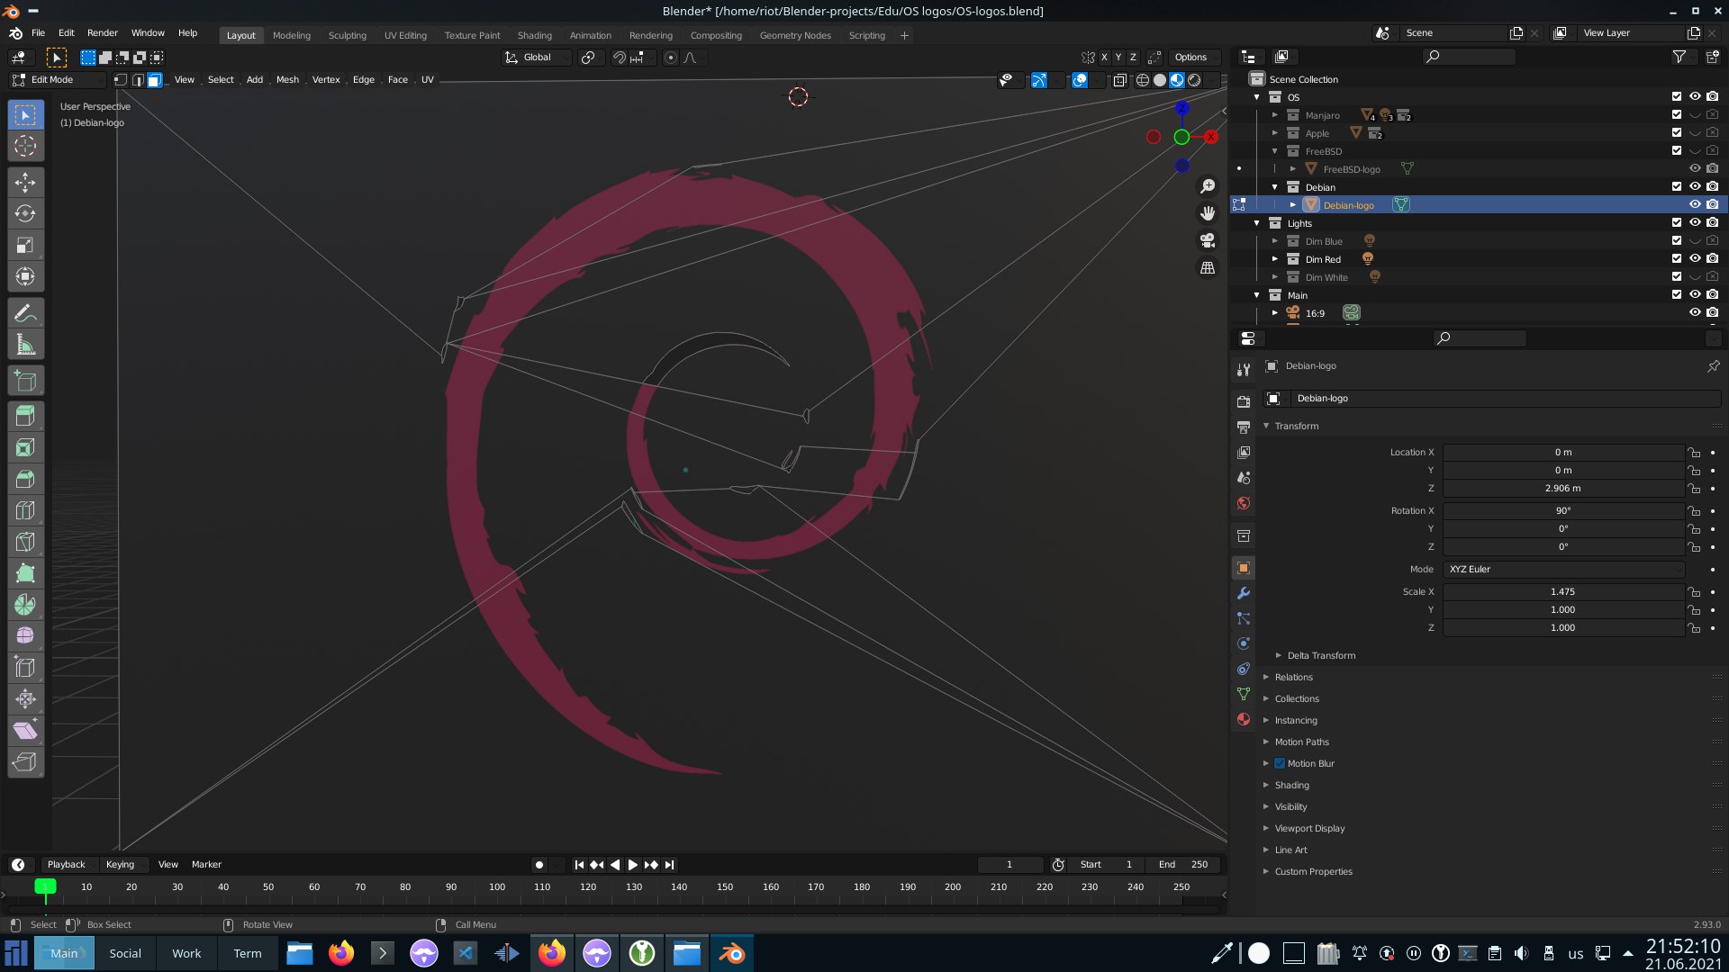The height and width of the screenshot is (972, 1729).
Task: Open World properties tab
Action: (1244, 503)
